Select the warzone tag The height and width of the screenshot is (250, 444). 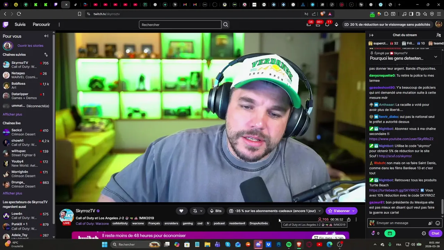click(x=138, y=223)
